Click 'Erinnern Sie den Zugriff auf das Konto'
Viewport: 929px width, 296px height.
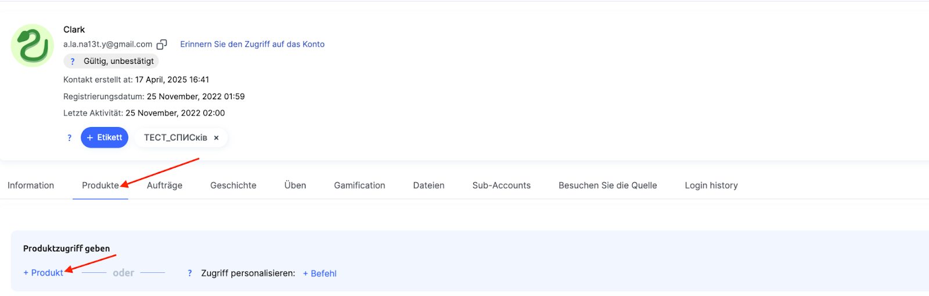pyautogui.click(x=252, y=44)
